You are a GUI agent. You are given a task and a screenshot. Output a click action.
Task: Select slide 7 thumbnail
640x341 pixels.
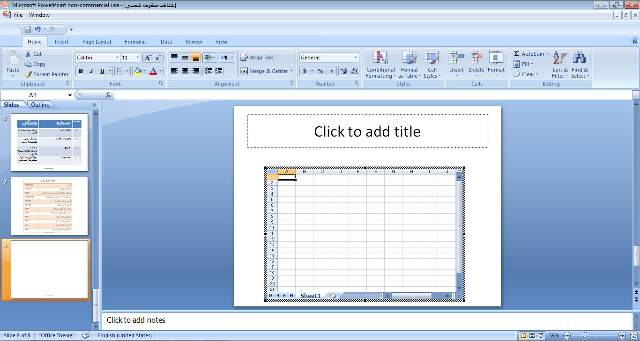click(49, 206)
